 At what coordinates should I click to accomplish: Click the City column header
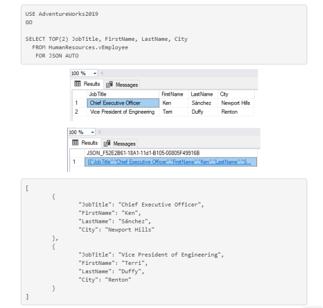(x=236, y=94)
